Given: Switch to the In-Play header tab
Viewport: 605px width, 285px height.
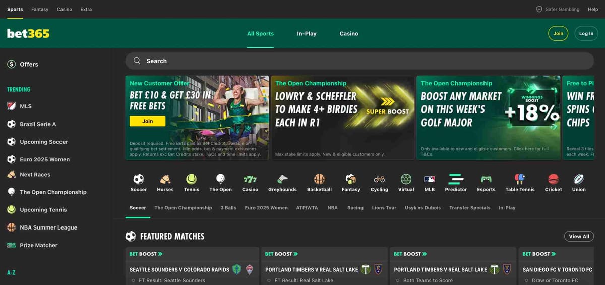Looking at the screenshot, I should [x=307, y=34].
